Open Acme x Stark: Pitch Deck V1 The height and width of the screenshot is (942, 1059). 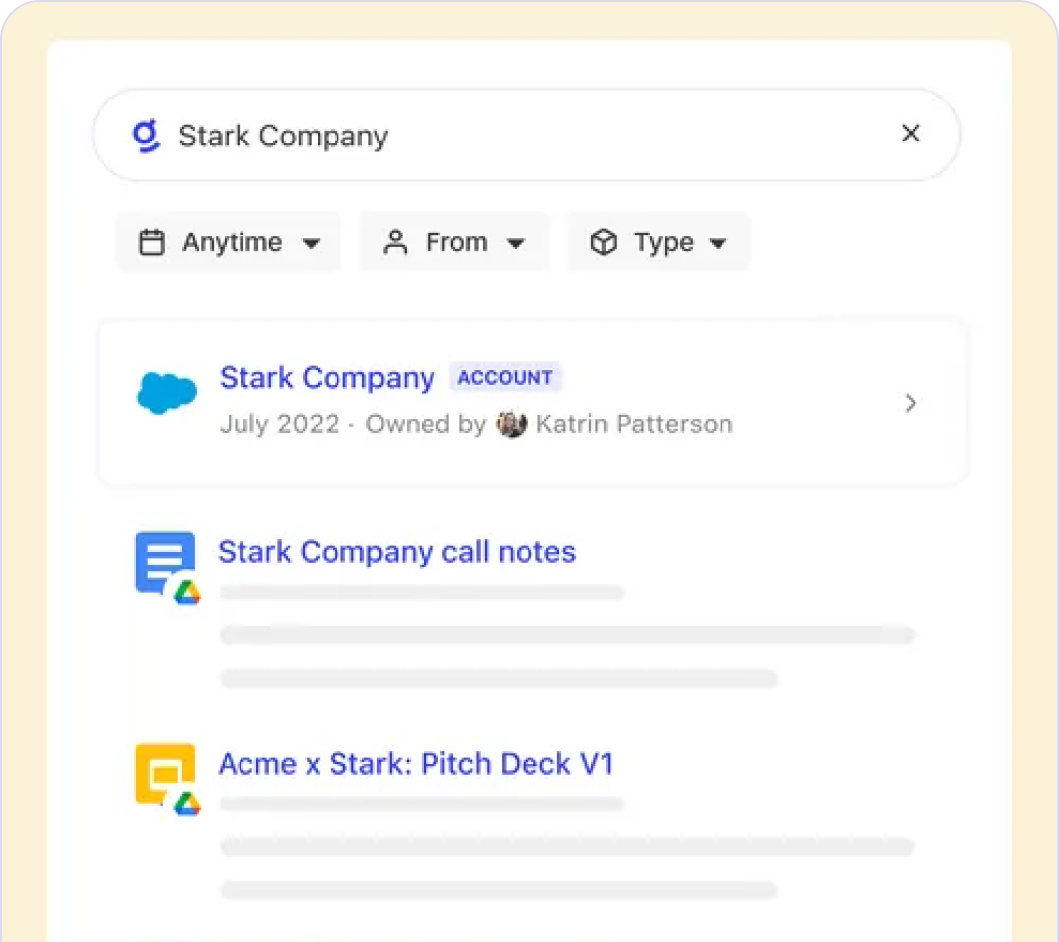click(416, 764)
